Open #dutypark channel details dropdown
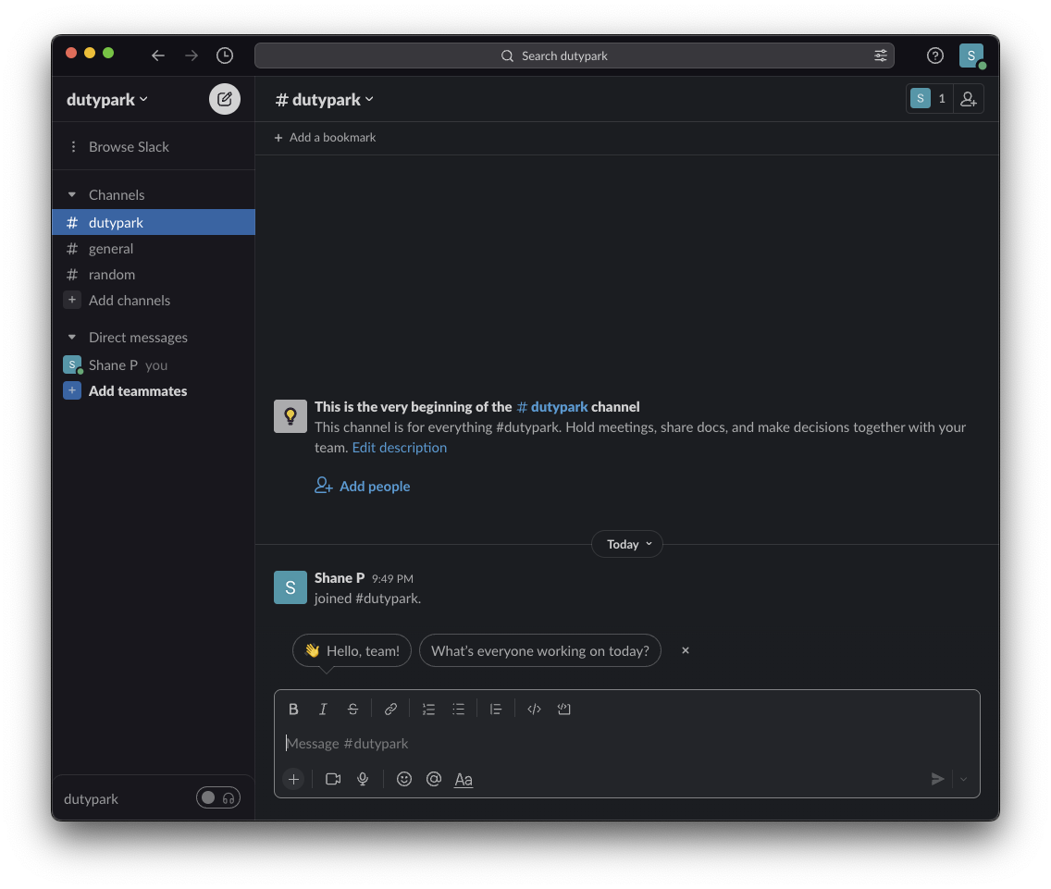The height and width of the screenshot is (889, 1051). (325, 99)
